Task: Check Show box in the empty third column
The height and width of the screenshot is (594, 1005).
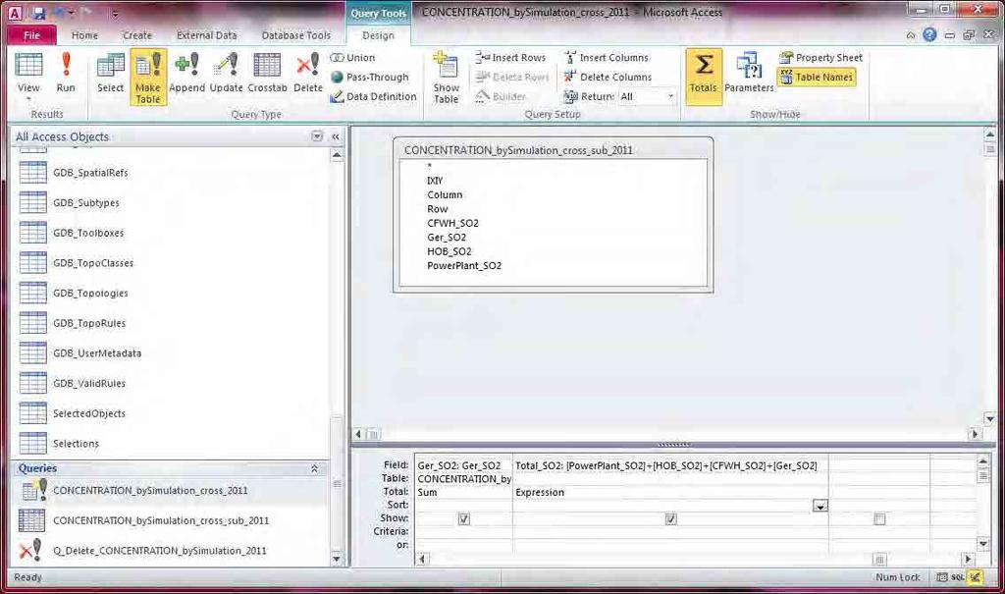Action: [879, 519]
